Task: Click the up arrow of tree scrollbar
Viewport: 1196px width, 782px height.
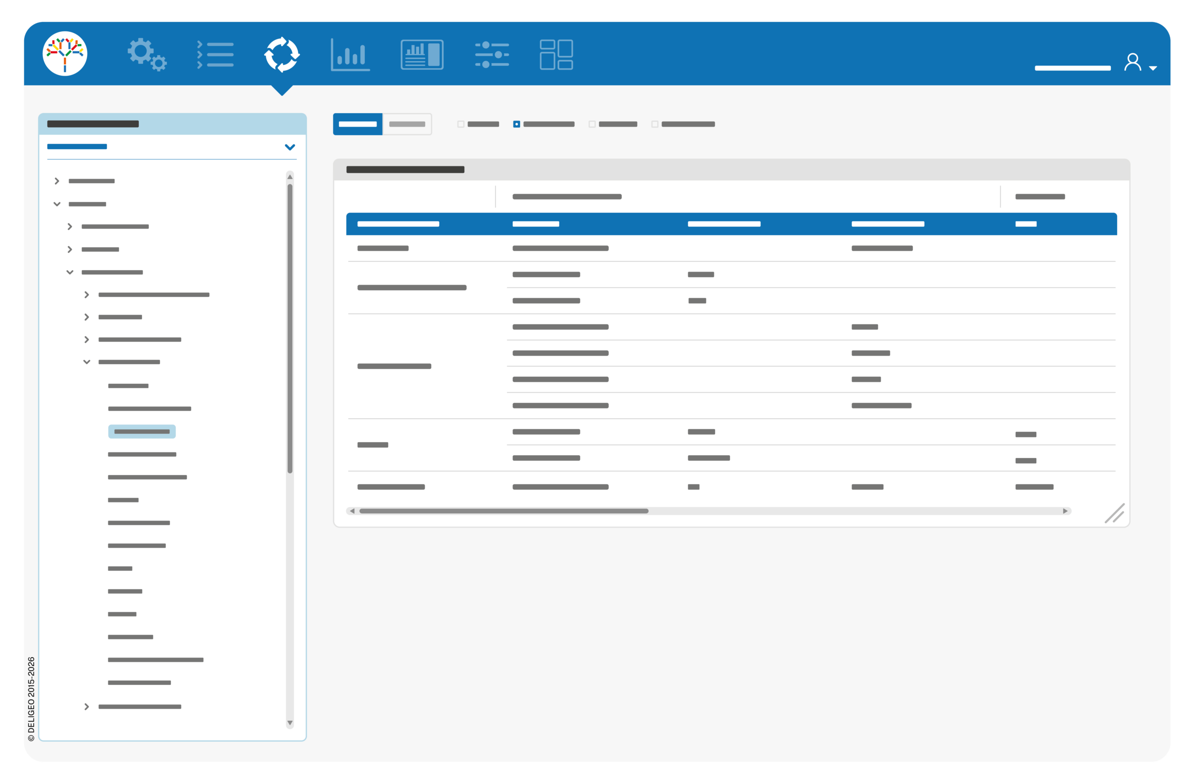Action: [290, 177]
